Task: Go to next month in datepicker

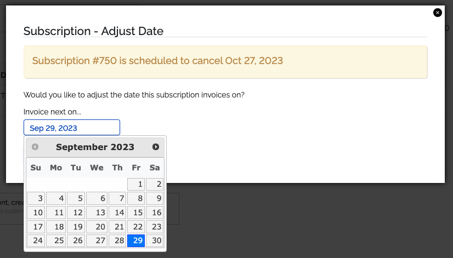Action: [155, 147]
